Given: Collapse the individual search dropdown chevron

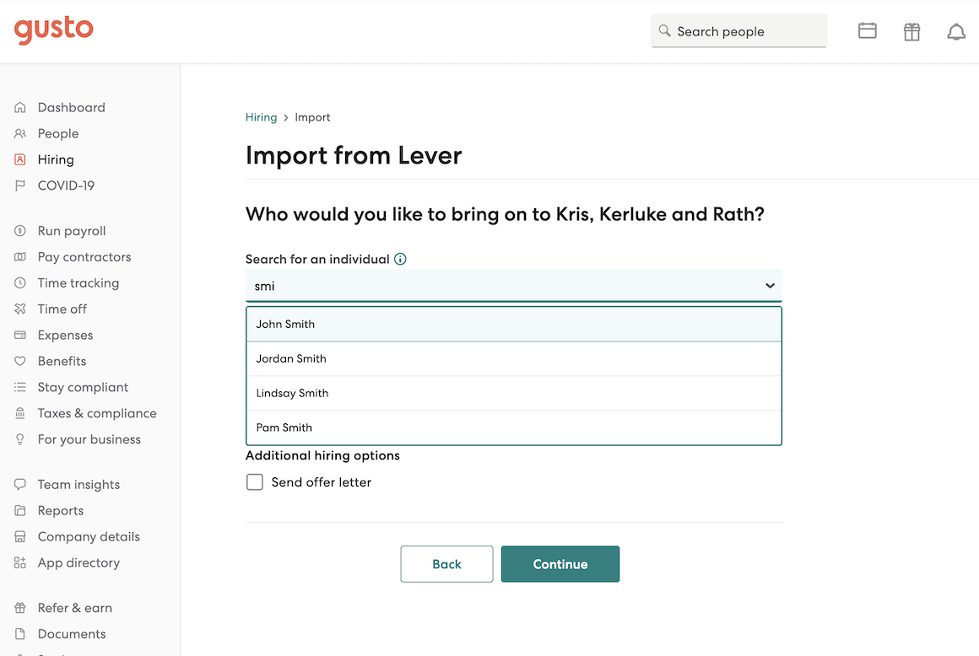Looking at the screenshot, I should coord(770,286).
